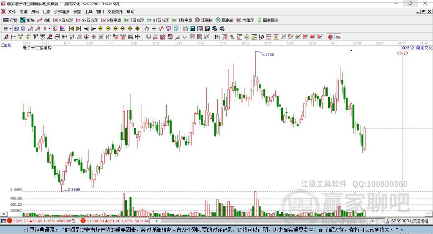
Task: Expand the 日 period dropdown
Action: click(10, 29)
